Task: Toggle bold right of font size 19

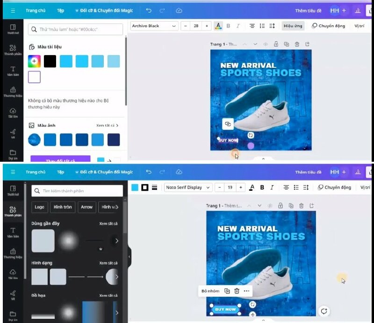Action: pos(262,187)
